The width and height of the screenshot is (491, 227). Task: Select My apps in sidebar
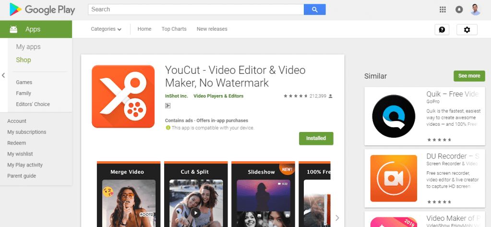(28, 47)
